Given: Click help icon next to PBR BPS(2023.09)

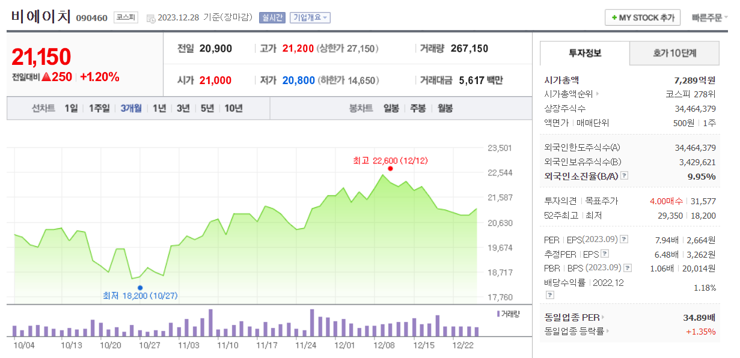Looking at the screenshot, I should 628,268.
